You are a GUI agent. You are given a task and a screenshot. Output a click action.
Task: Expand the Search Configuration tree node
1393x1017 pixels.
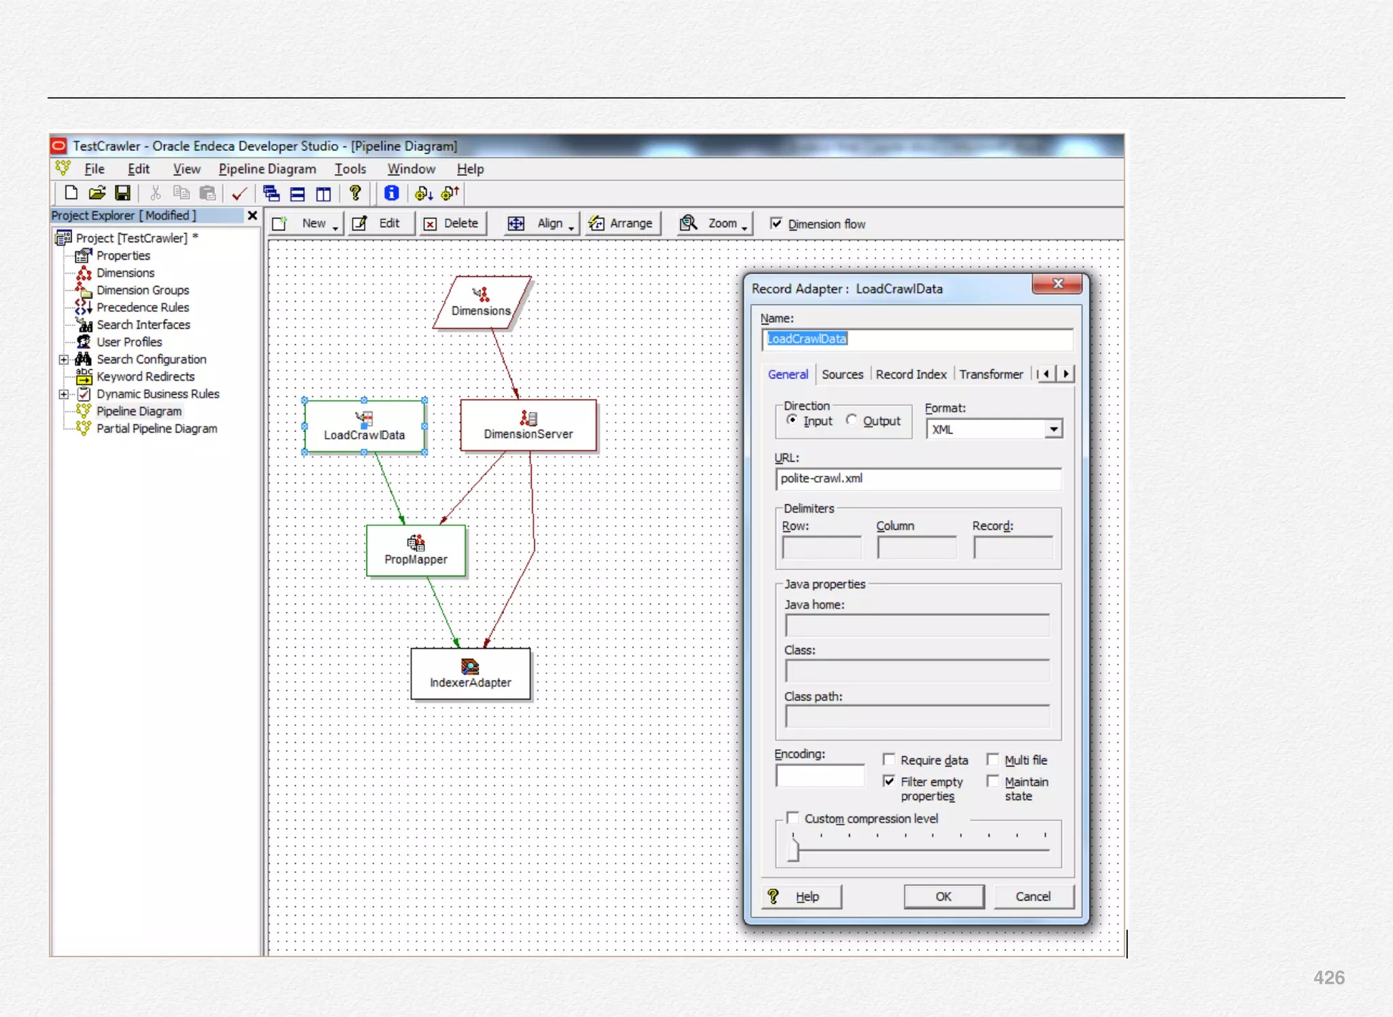[63, 360]
